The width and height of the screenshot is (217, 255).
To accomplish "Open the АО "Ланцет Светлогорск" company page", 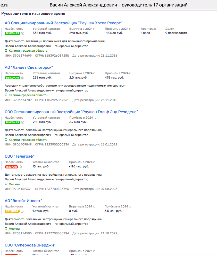I will pos(29,67).
